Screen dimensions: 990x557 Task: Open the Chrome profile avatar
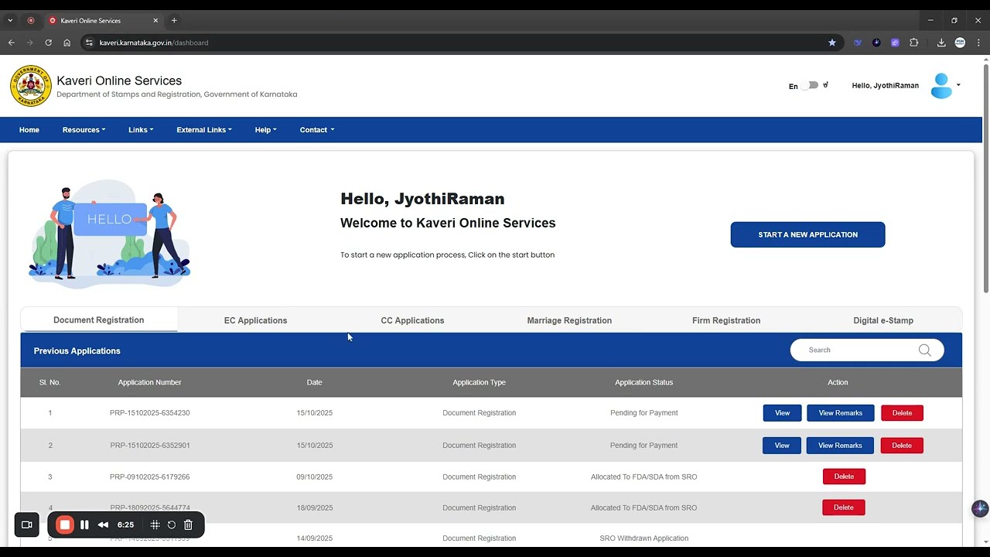(x=960, y=43)
